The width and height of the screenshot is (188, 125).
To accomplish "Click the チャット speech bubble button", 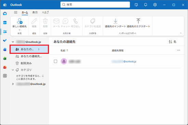I will tap(65, 23).
